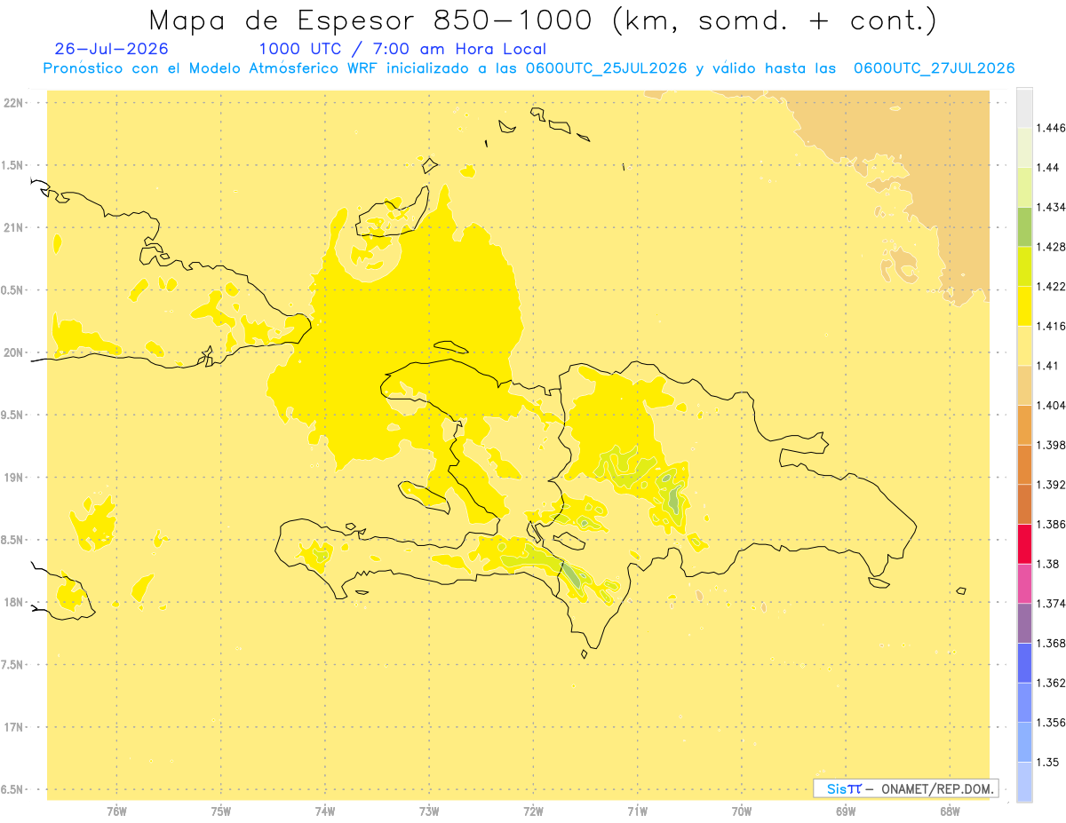The height and width of the screenshot is (823, 1066).
Task: Click the colorbar value '1.446'
Action: pos(1051,128)
